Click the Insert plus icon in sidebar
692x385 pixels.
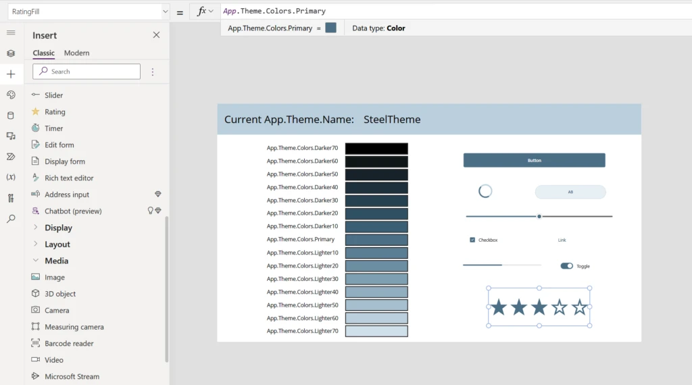pos(11,74)
